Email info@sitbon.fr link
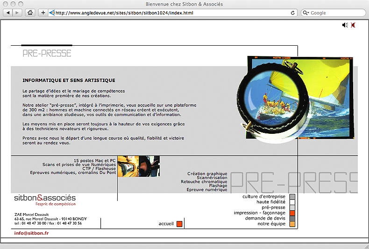The image size is (369, 249). click(x=31, y=233)
